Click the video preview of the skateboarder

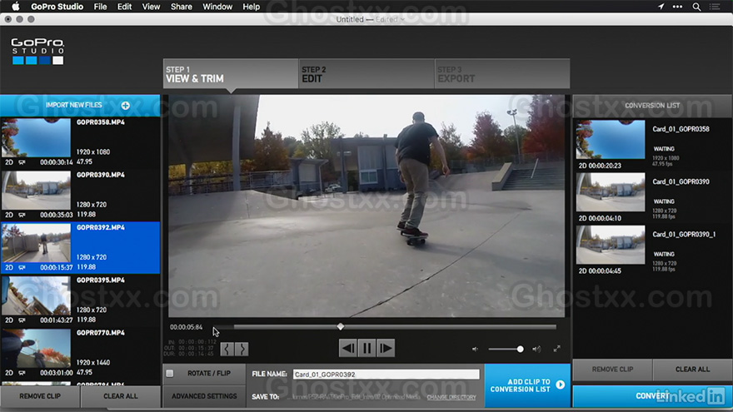click(x=366, y=206)
